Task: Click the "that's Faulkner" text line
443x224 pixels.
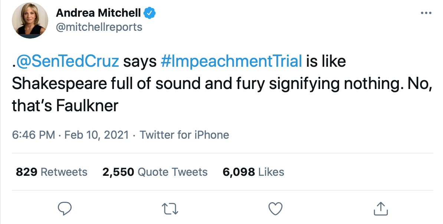Action: [65, 106]
